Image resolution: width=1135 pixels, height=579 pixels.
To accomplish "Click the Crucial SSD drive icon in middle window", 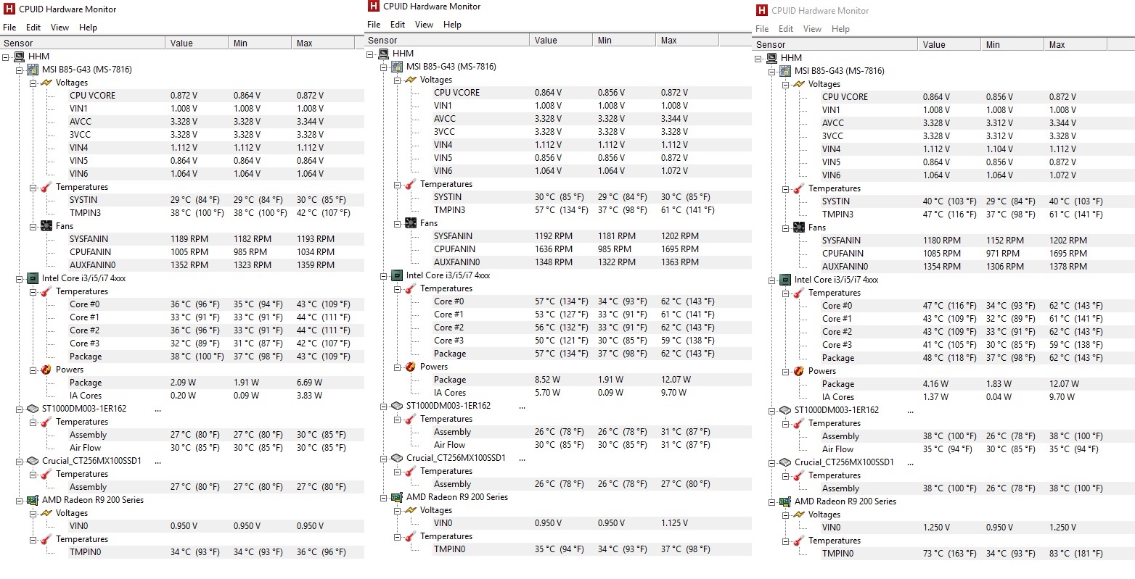I will tap(397, 458).
